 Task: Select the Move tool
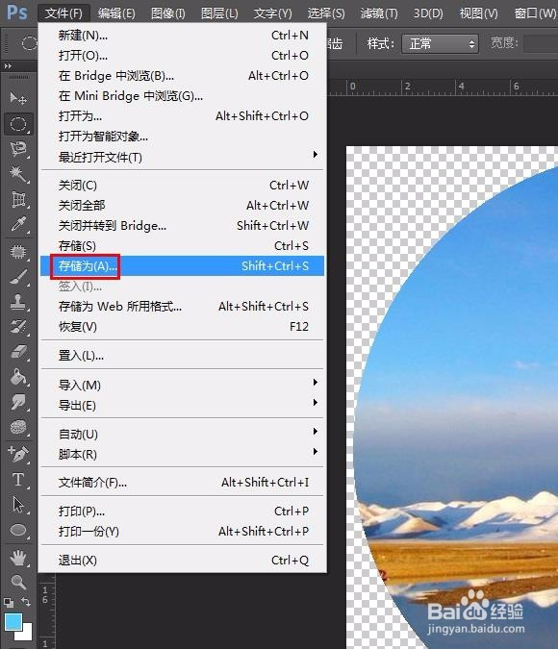point(18,98)
